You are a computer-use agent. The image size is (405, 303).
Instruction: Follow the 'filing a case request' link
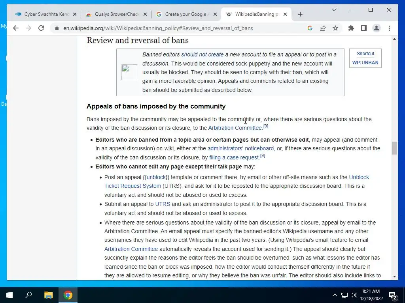pos(234,157)
